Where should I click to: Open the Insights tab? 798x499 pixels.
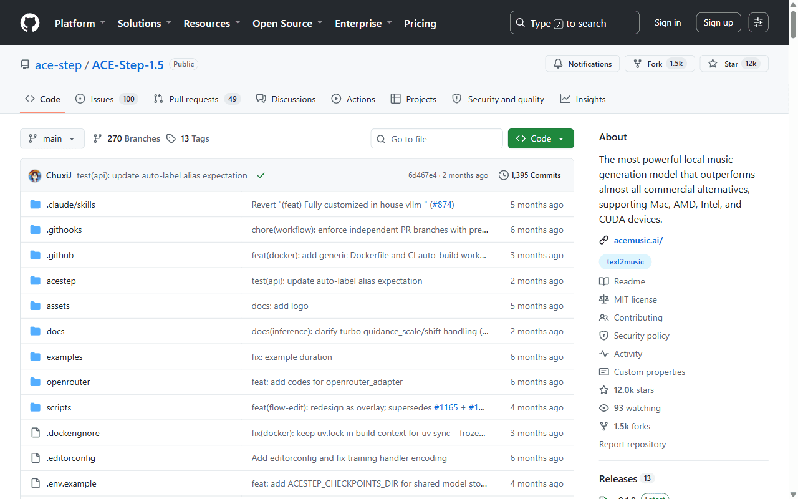pyautogui.click(x=583, y=99)
